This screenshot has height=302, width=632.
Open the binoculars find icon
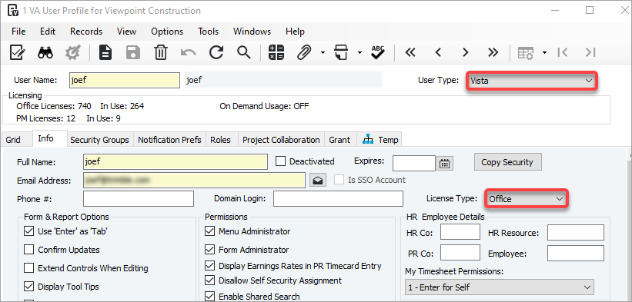45,52
